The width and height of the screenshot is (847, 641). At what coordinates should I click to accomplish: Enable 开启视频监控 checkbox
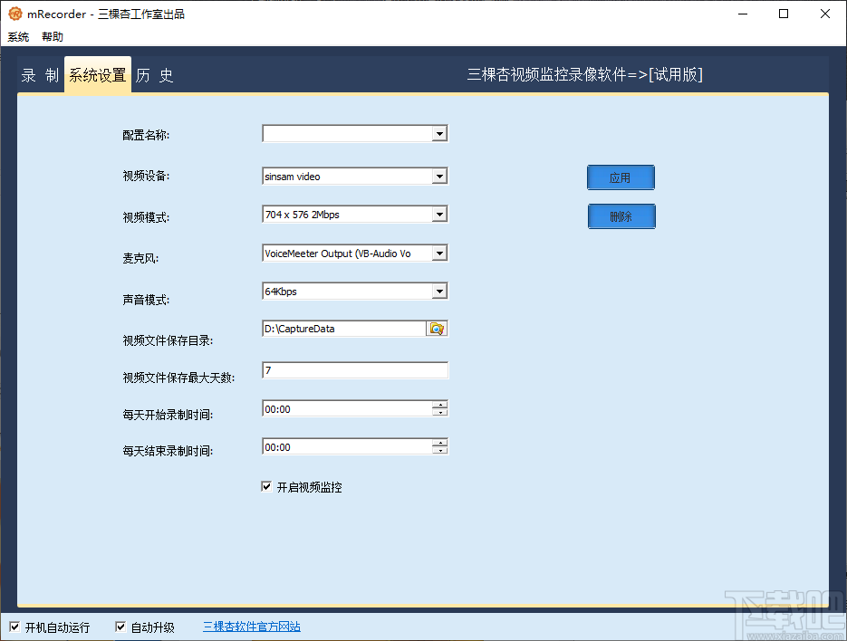[266, 486]
